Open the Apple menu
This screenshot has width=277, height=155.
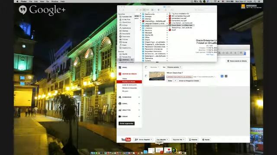(x=17, y=1)
